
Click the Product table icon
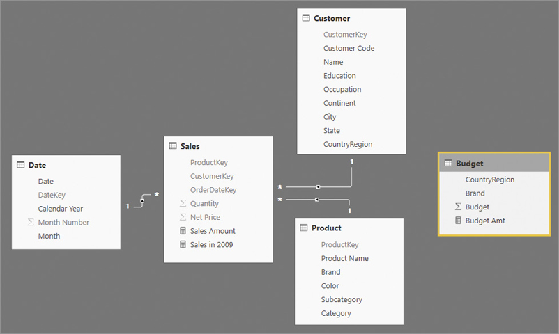click(304, 228)
